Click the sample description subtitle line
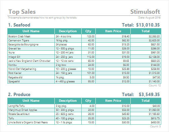 point(42,17)
